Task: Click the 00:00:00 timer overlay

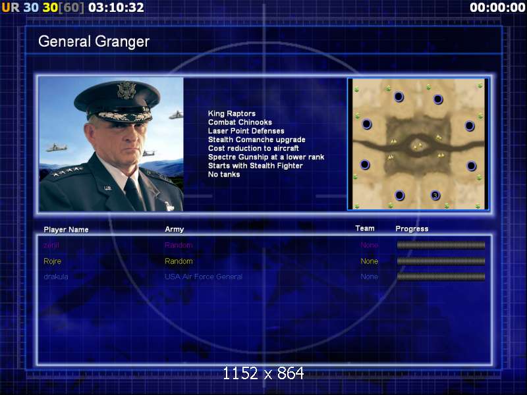Action: tap(497, 7)
